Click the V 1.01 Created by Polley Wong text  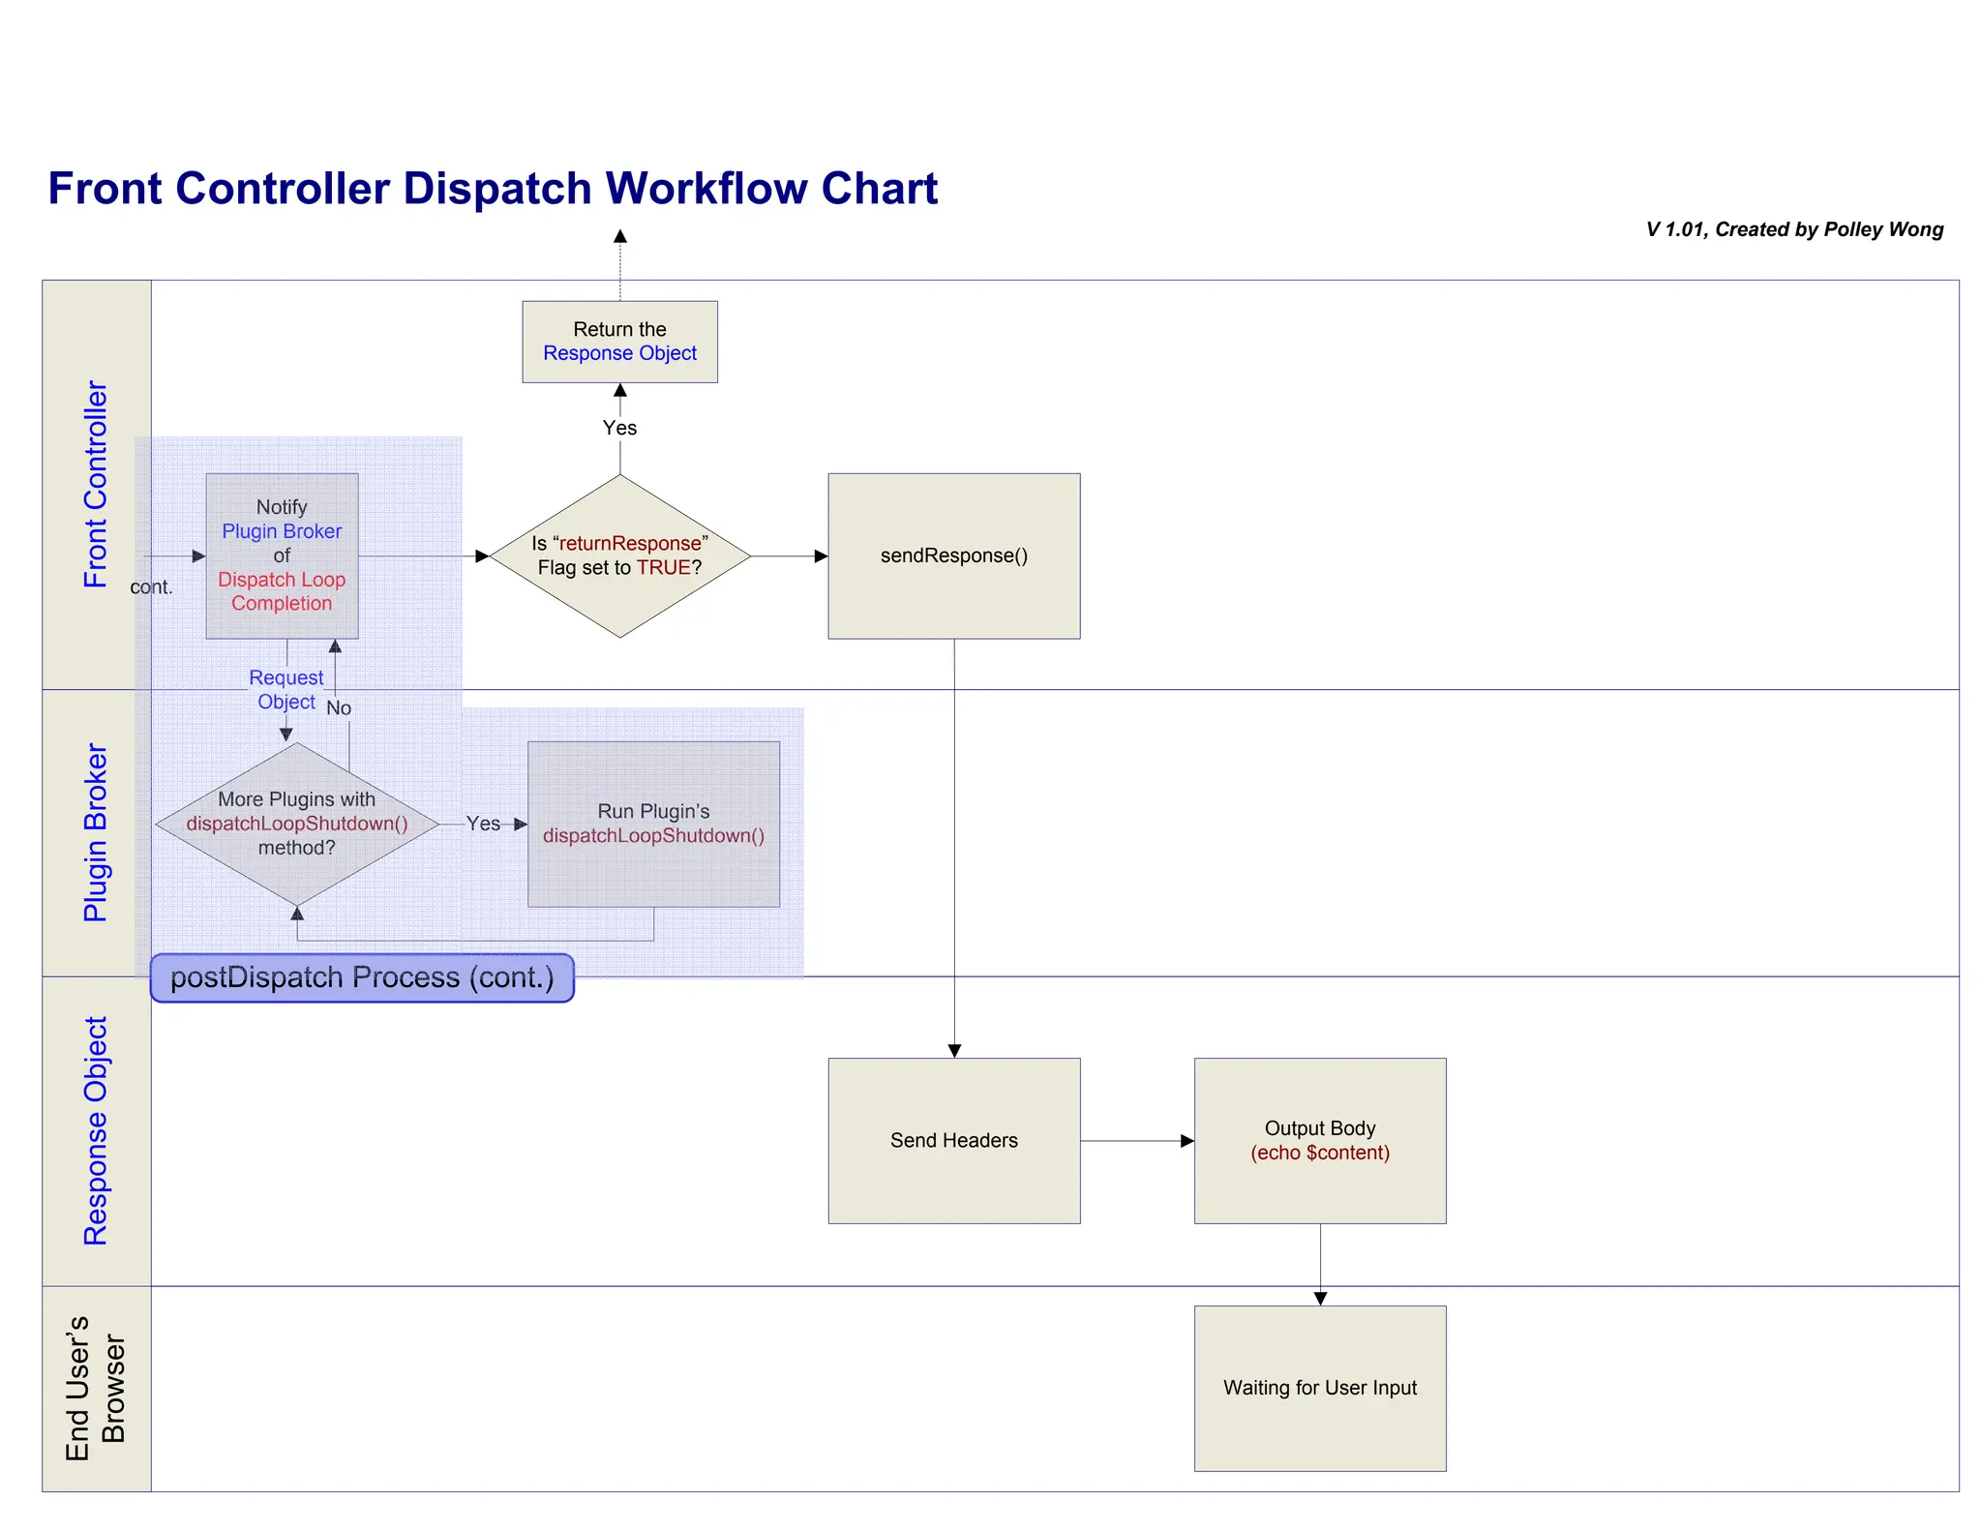(x=1793, y=229)
